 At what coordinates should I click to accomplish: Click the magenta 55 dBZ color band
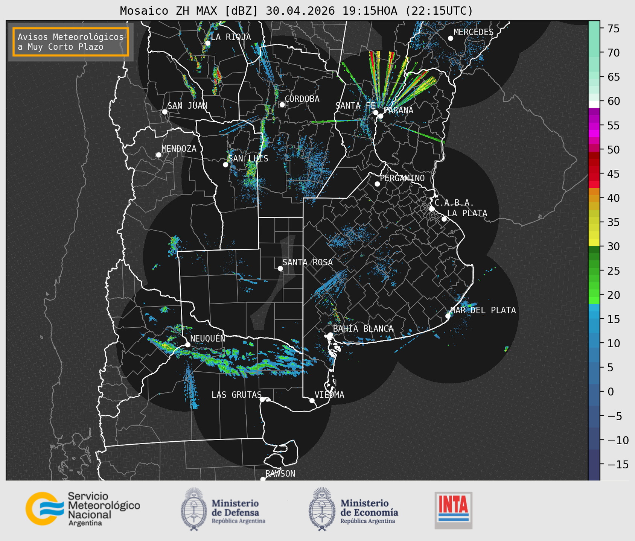pyautogui.click(x=594, y=126)
